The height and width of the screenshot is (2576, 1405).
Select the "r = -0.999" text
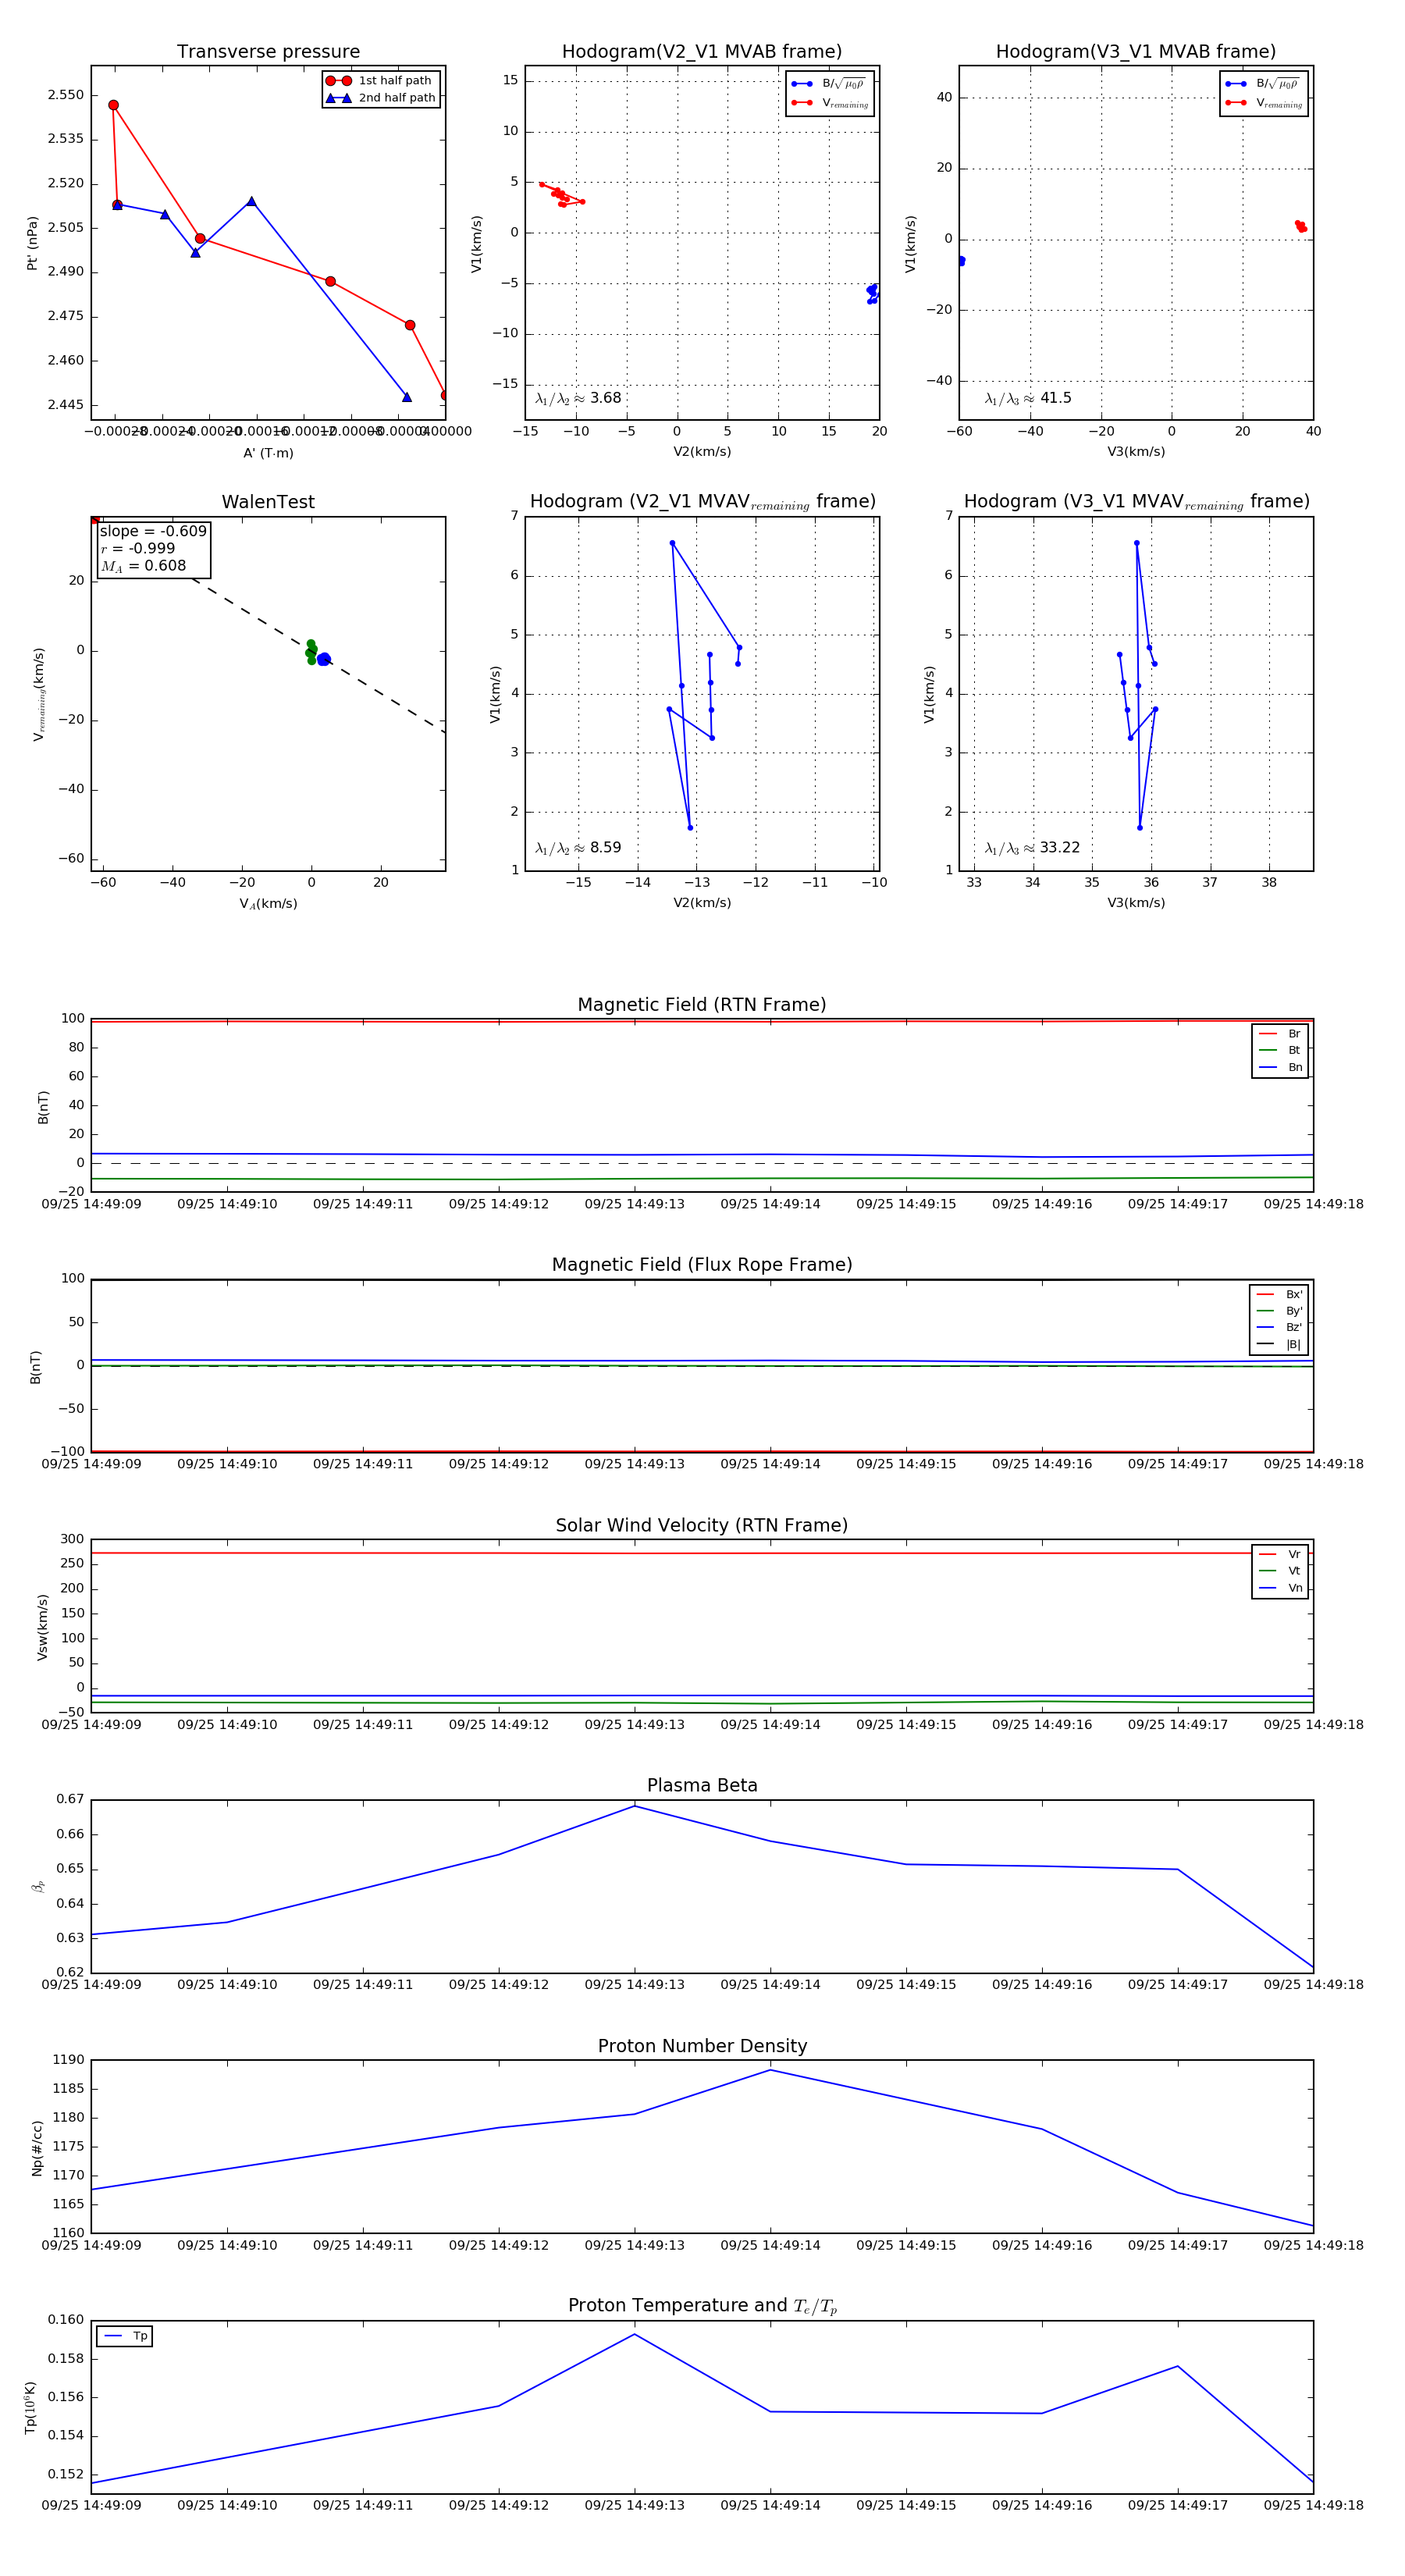138,548
